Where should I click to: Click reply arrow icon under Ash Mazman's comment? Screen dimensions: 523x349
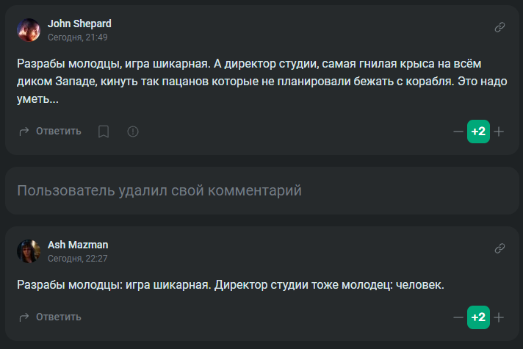[x=24, y=317]
